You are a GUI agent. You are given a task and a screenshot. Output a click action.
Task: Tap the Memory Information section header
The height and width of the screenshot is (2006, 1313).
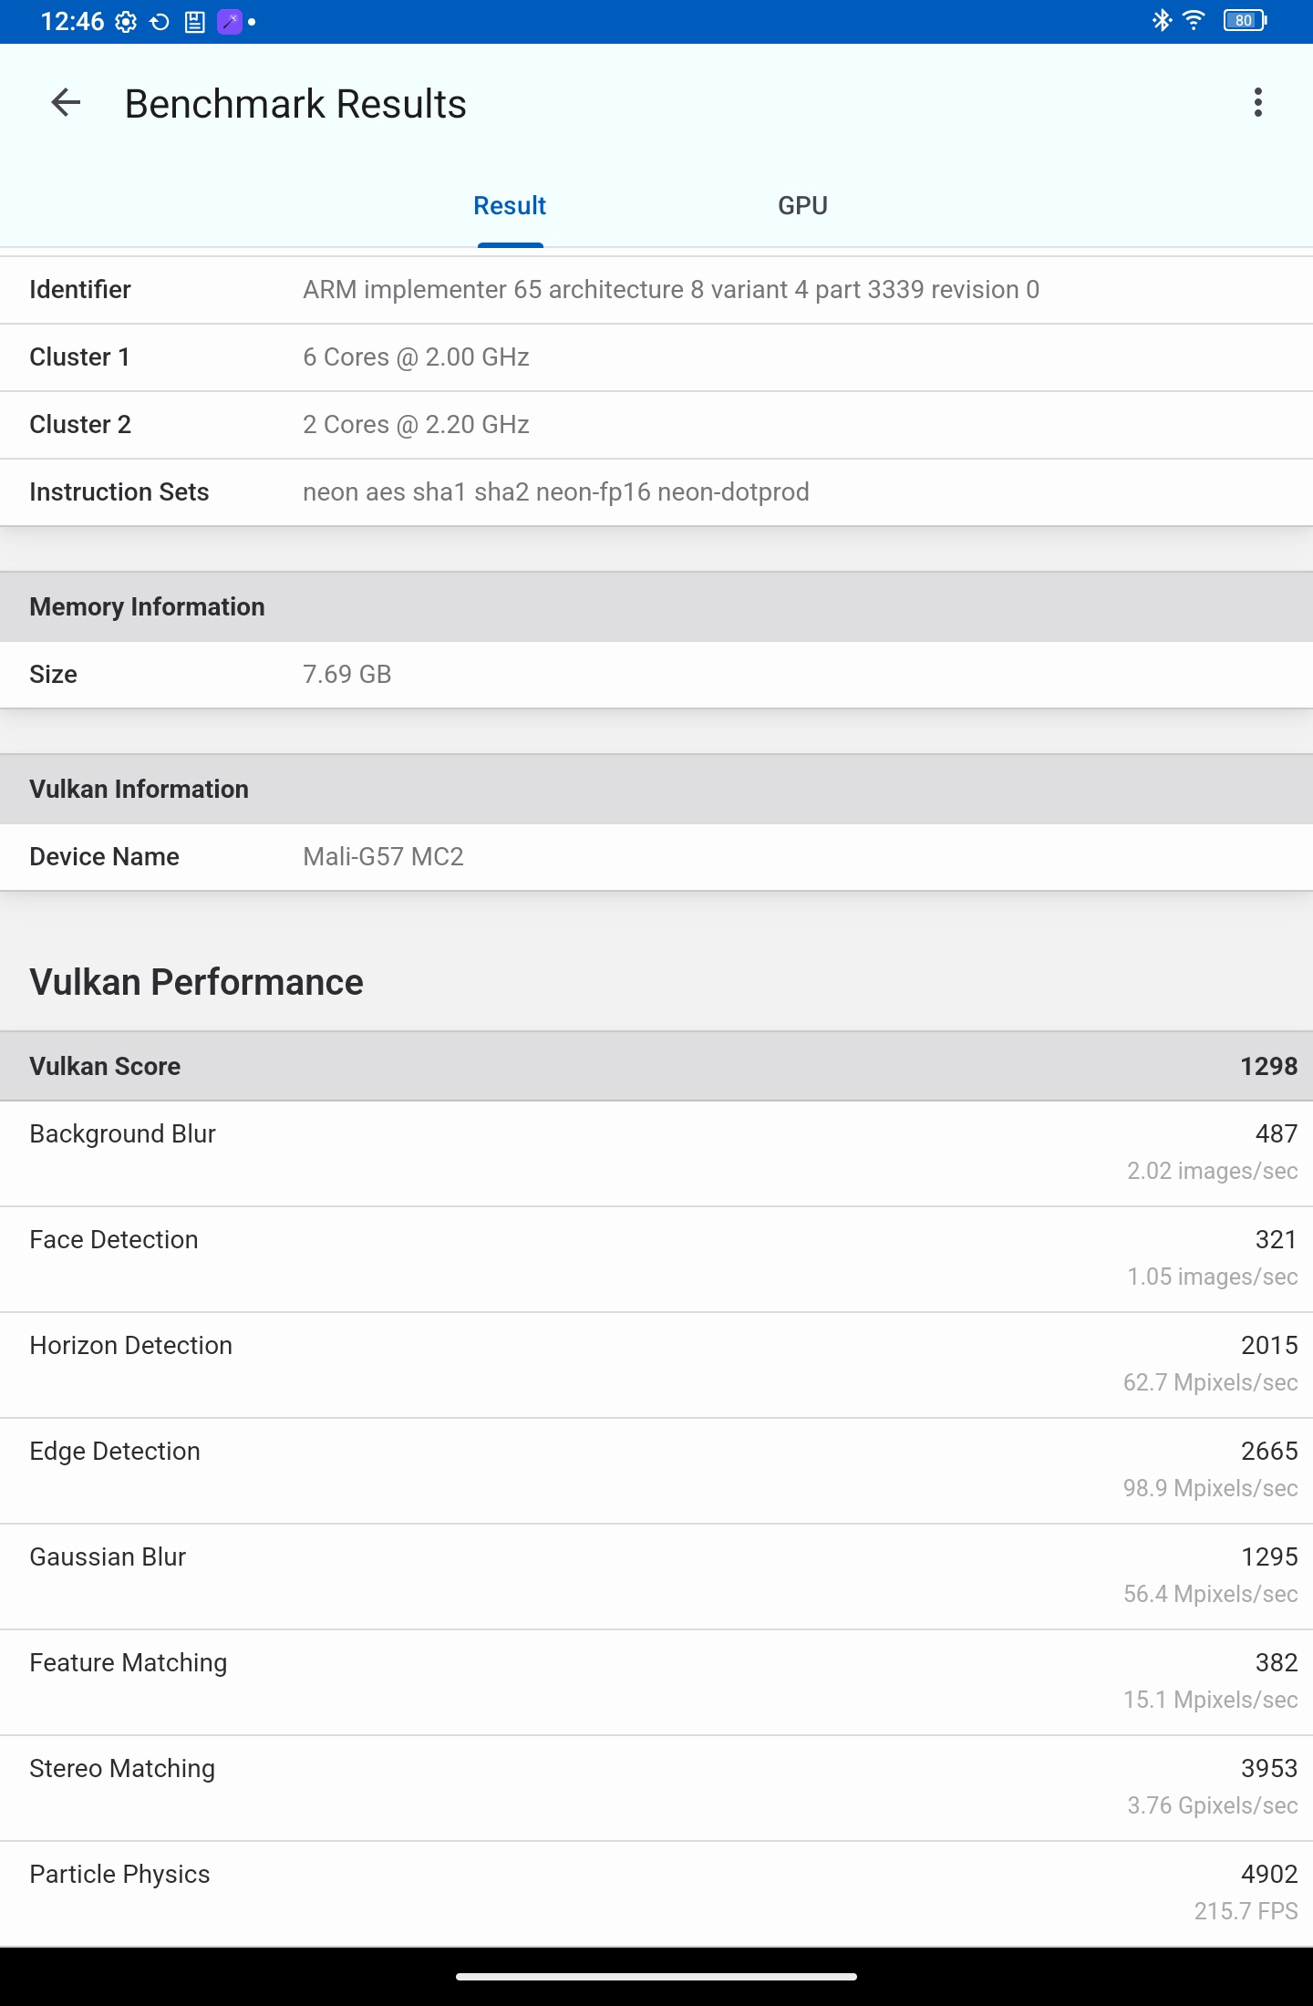click(x=656, y=606)
